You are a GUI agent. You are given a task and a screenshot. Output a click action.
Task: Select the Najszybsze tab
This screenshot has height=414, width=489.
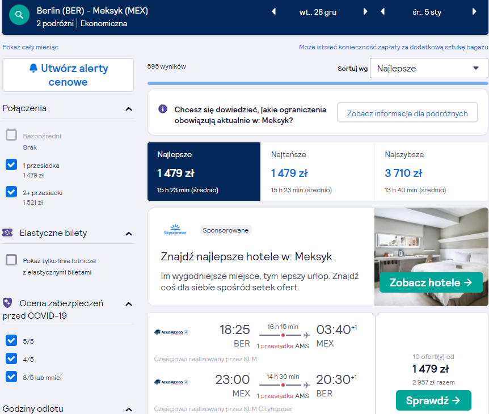click(x=431, y=171)
